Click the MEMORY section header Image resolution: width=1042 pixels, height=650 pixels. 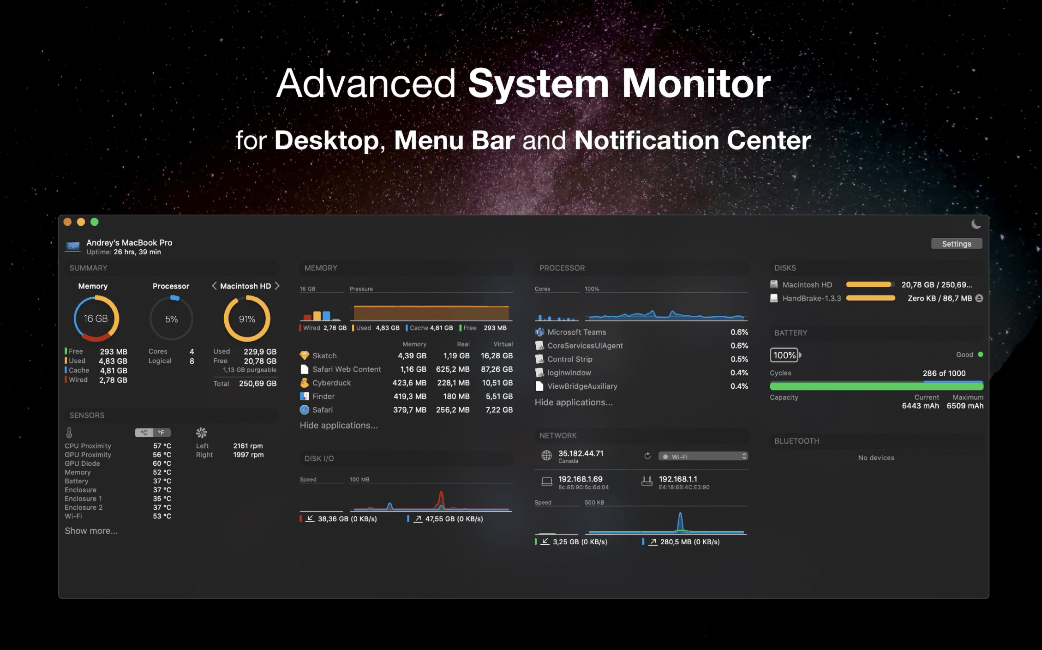coord(321,268)
